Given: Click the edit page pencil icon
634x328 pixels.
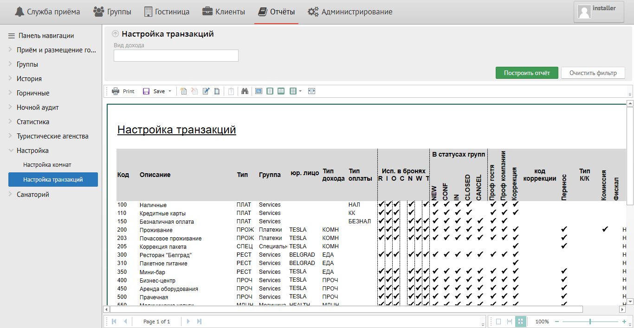Looking at the screenshot, I should click(206, 91).
